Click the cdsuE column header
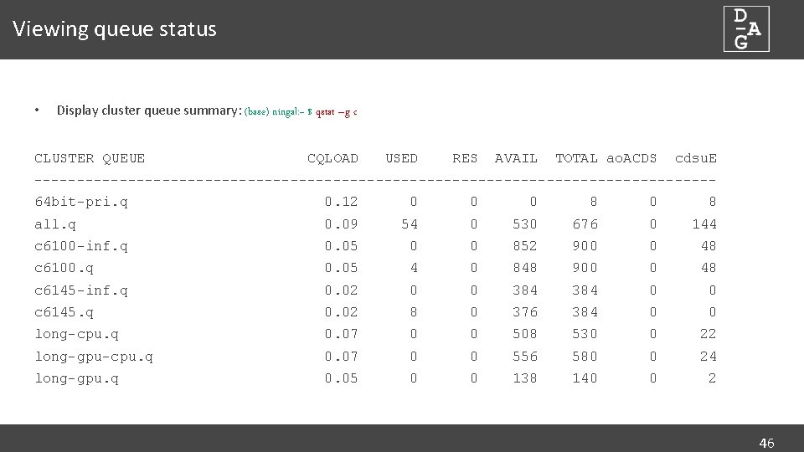Screen dimensions: 804x452 click(696, 158)
